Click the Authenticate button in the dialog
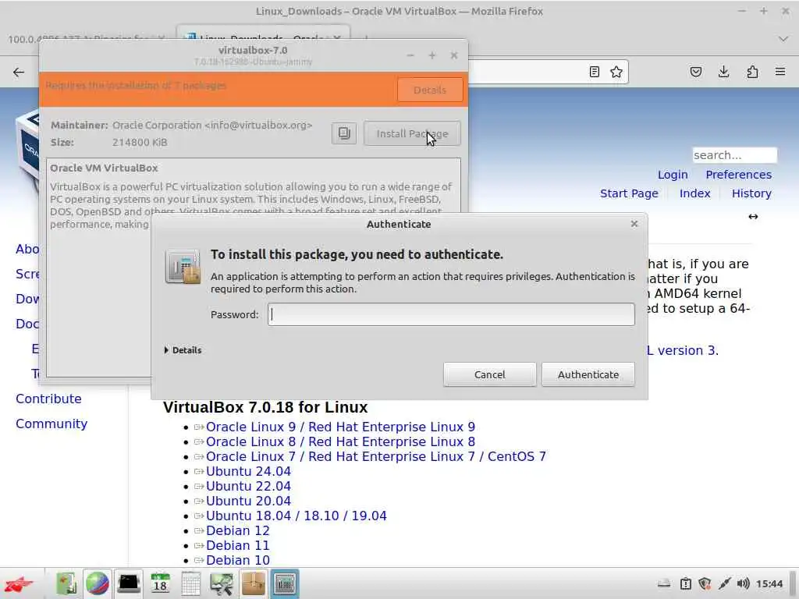Viewport: 799px width, 599px height. pos(588,374)
